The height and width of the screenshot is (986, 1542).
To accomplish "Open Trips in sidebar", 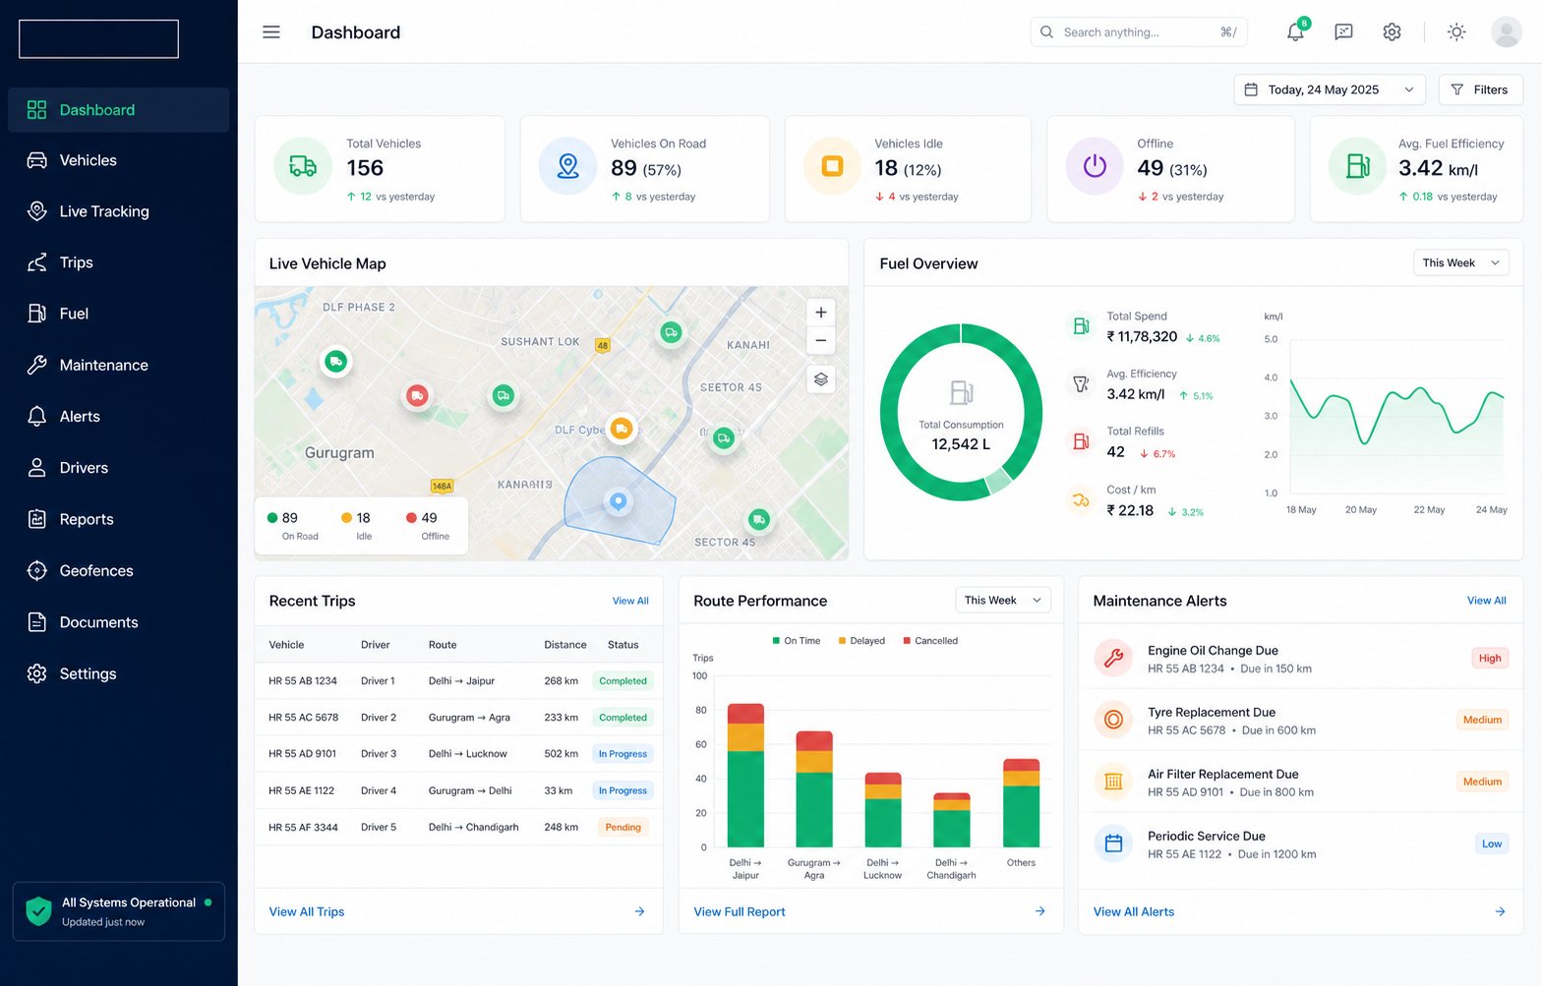I will (118, 262).
